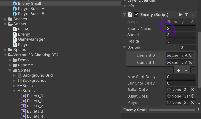The image size is (201, 119).
Task: Open Enemy script help reference icon
Action: click(180, 14)
